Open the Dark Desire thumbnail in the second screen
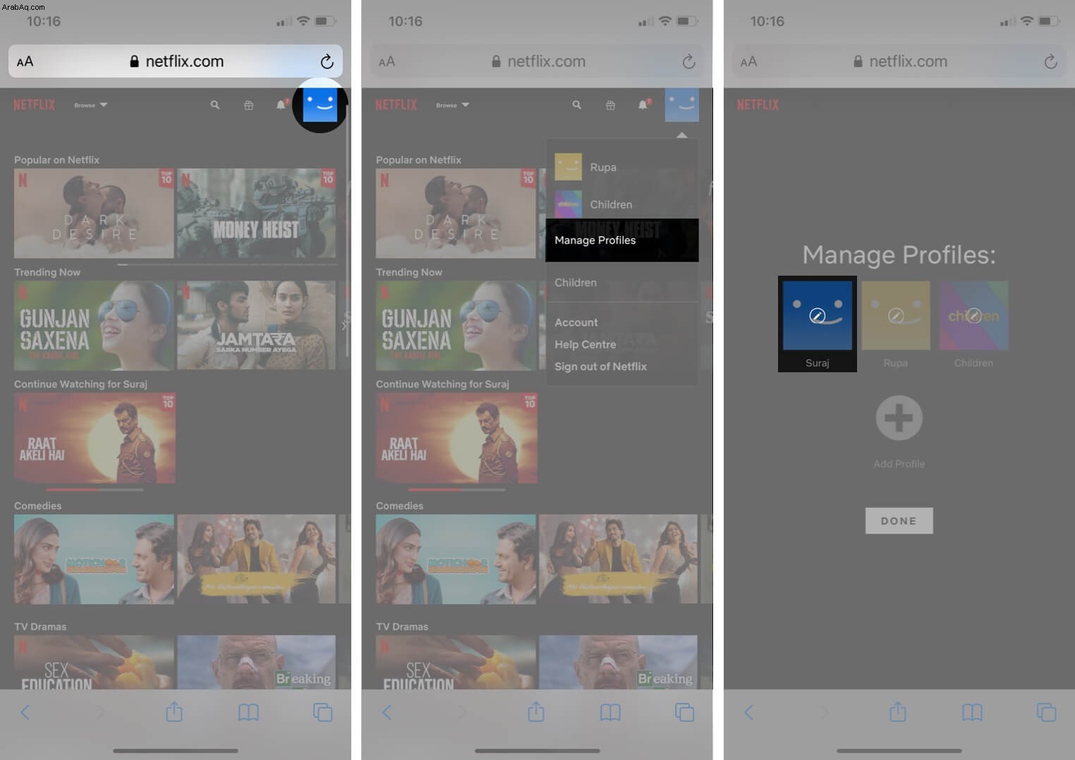 pyautogui.click(x=456, y=213)
